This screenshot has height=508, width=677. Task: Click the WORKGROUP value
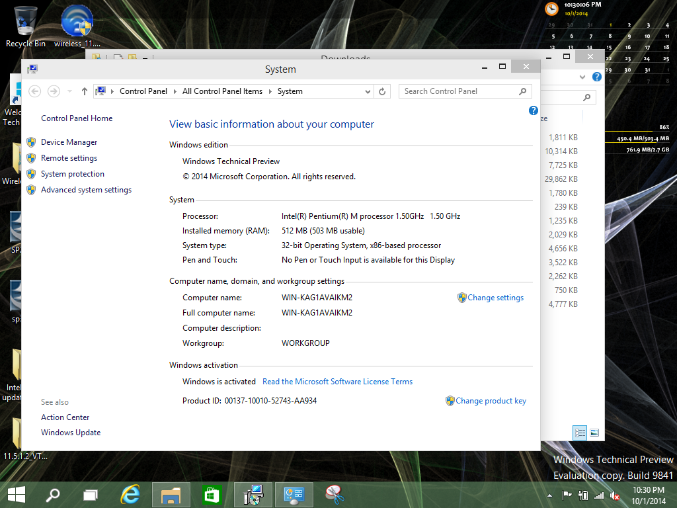[305, 343]
